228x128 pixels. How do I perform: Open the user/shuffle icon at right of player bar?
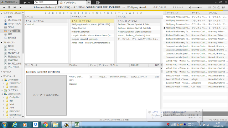pos(224,7)
